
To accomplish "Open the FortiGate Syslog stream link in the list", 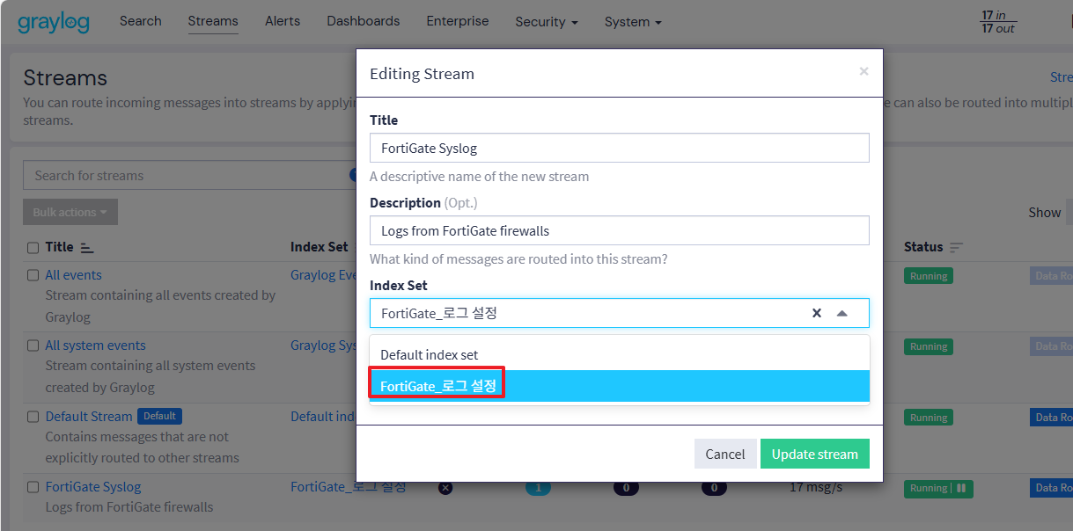I will pos(93,487).
